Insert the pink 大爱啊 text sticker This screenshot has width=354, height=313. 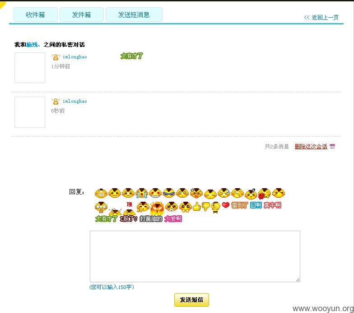(x=173, y=219)
